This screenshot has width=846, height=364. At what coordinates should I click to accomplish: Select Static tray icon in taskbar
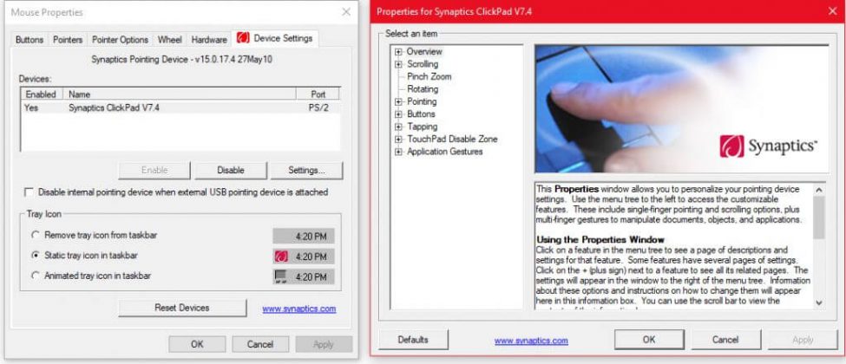pos(35,256)
